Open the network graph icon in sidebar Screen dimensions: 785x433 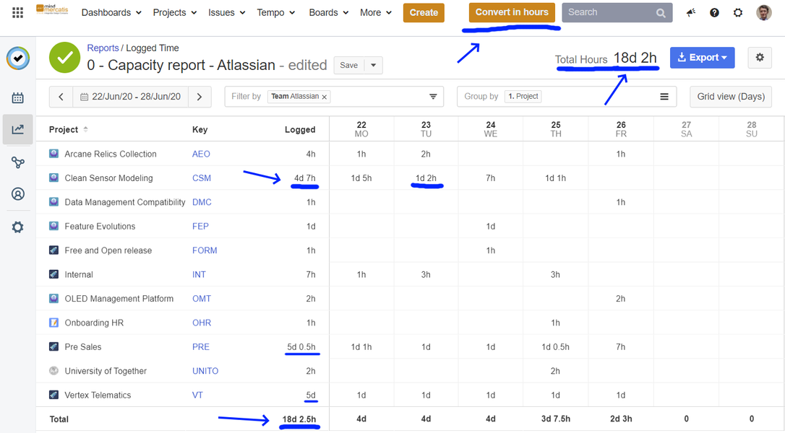tap(17, 162)
